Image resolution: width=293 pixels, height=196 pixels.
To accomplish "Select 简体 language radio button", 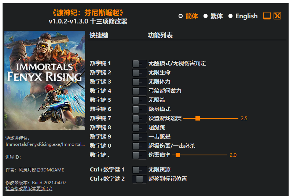I will [x=180, y=16].
